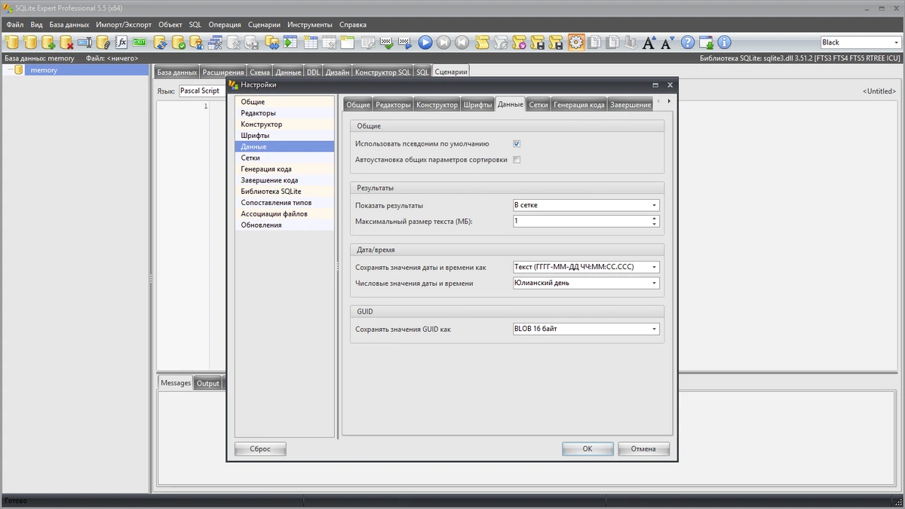Image resolution: width=905 pixels, height=509 pixels.
Task: Open the 'Инструменты' menu
Action: [x=309, y=25]
